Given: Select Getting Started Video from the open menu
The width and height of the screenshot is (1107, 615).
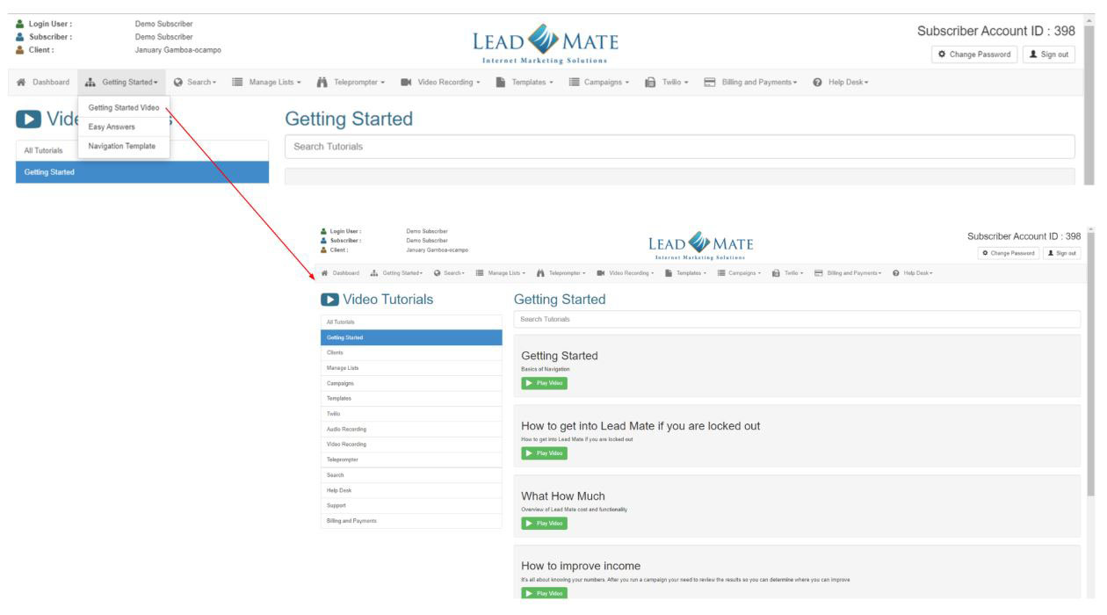Looking at the screenshot, I should [x=124, y=108].
